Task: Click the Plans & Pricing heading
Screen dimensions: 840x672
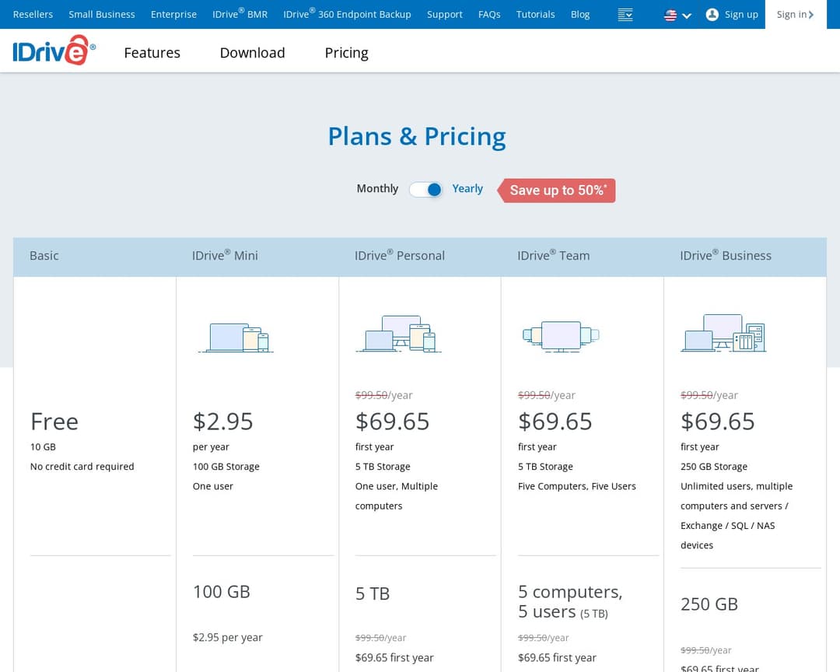Action: (417, 136)
